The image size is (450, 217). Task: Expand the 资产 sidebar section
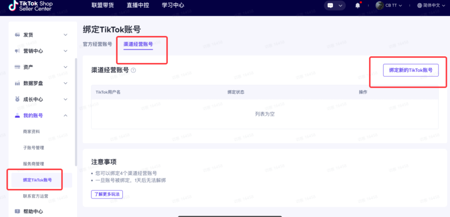[x=65, y=67]
